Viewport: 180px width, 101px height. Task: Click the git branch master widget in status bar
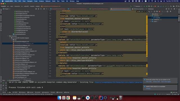click(174, 94)
